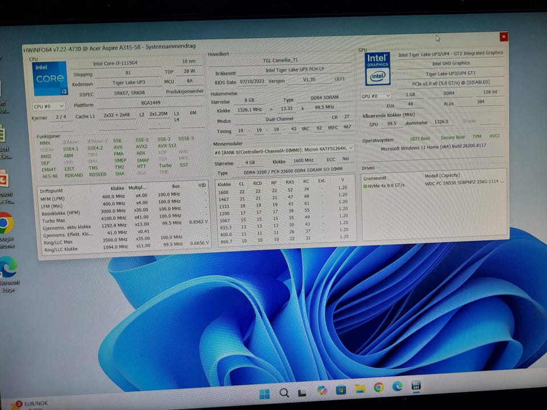Viewport: 547px width, 410px height.
Task: Expand the memory module DIMM0 dropdown
Action: pyautogui.click(x=284, y=149)
